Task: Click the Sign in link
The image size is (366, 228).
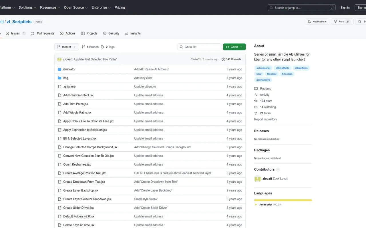Action: click(345, 8)
